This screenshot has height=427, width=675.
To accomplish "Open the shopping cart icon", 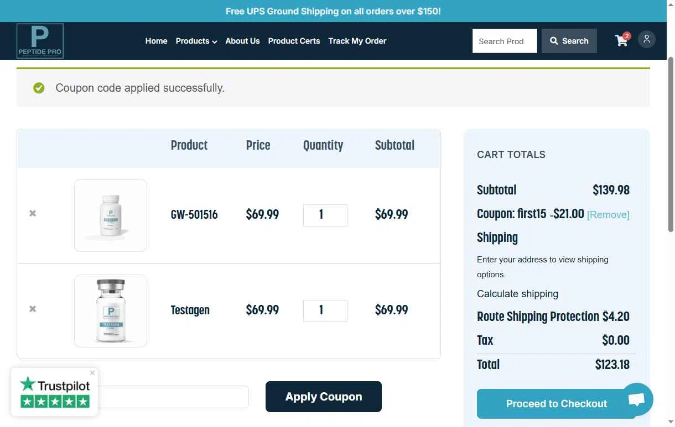I will pyautogui.click(x=622, y=40).
